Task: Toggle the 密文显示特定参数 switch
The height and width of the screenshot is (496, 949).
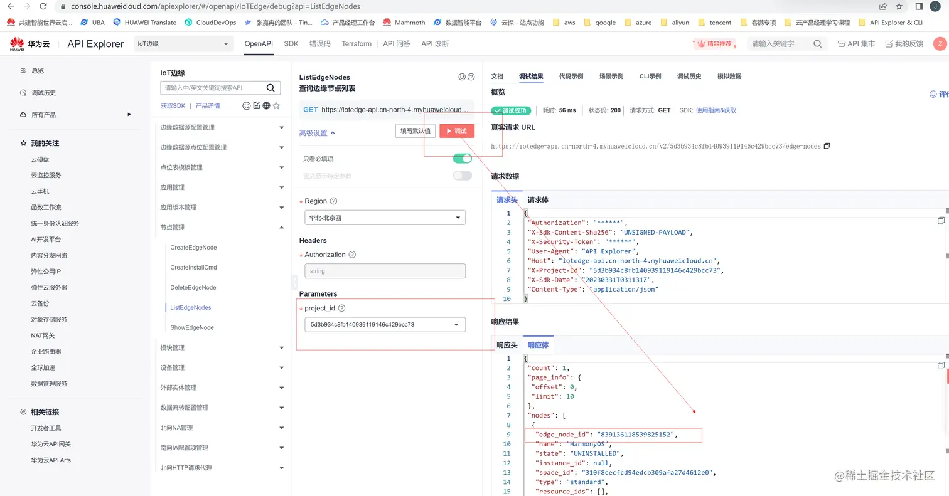Action: point(463,176)
